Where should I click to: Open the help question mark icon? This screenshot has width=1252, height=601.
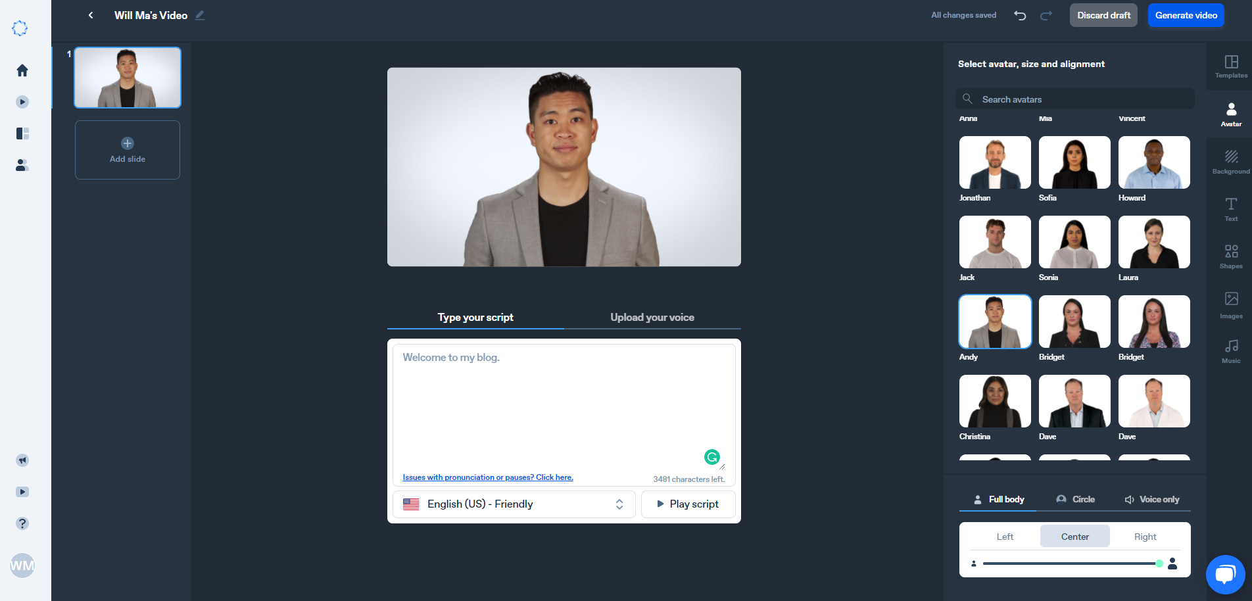(x=22, y=523)
